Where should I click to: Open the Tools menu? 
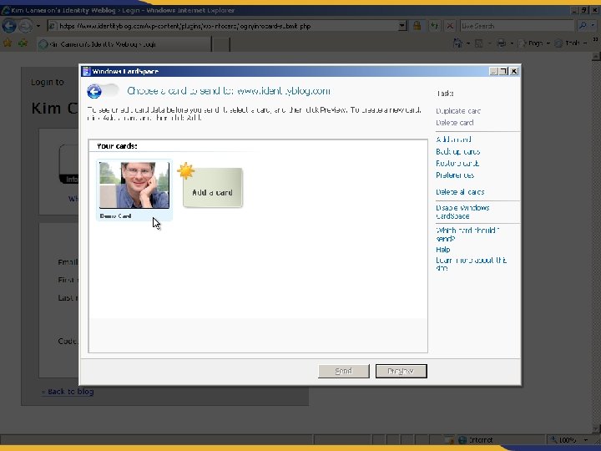pyautogui.click(x=571, y=43)
